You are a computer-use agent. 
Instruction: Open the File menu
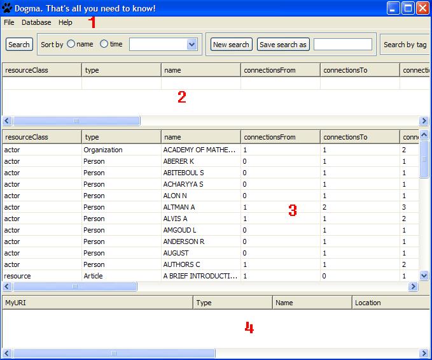tap(9, 22)
